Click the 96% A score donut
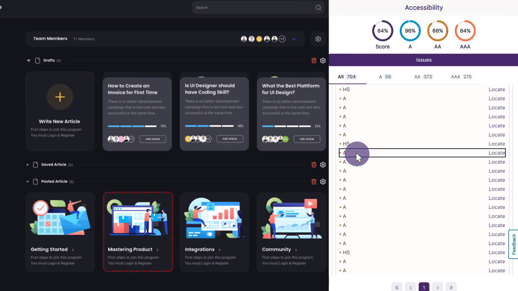 (410, 30)
